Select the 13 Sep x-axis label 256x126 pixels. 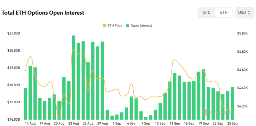pyautogui.click(x=175, y=123)
